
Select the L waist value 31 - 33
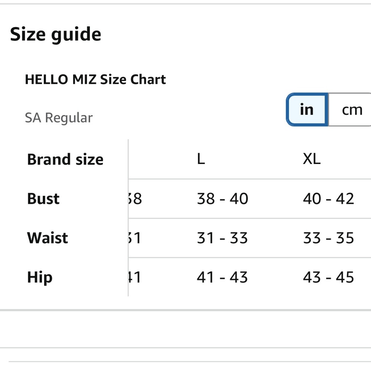point(222,238)
